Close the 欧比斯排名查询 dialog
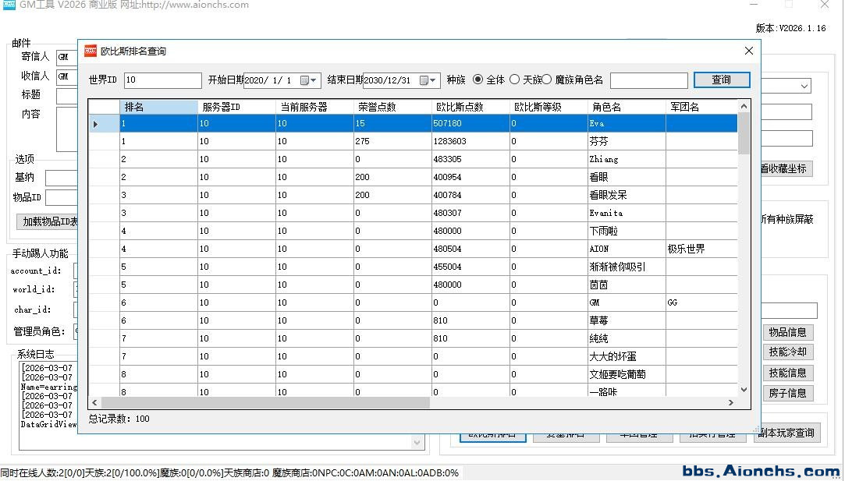 pyautogui.click(x=748, y=51)
